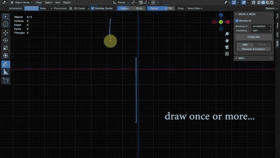This screenshot has height=158, width=280.
Task: Switch to the View sidebar tab
Action: pyautogui.click(x=277, y=25)
